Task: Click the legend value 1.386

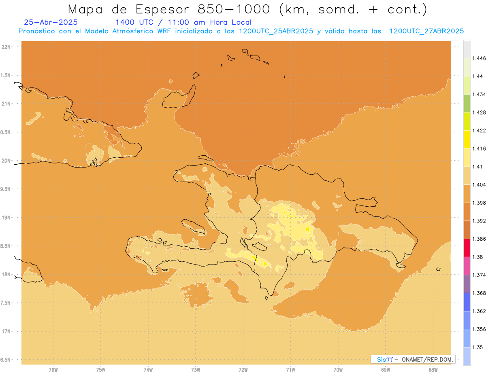Action: tap(479, 239)
